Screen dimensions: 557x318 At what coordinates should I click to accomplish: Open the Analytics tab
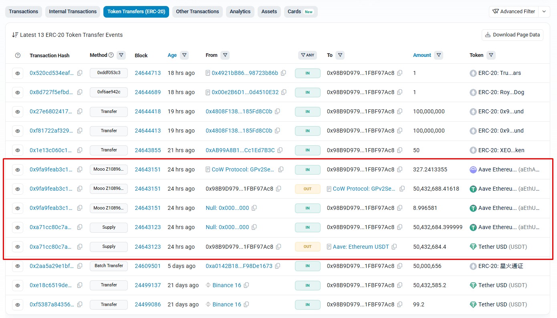240,12
